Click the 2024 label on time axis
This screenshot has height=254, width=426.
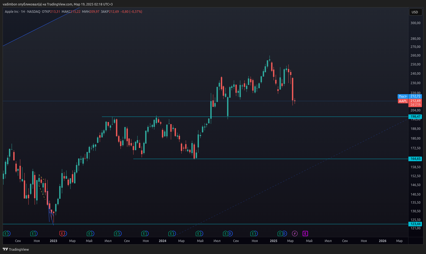(162, 241)
